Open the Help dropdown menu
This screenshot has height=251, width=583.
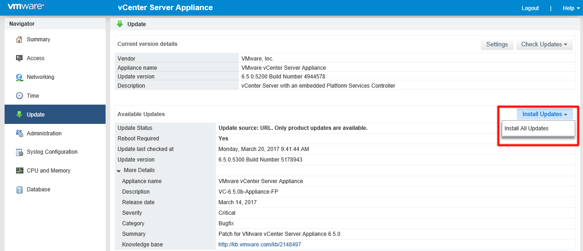pyautogui.click(x=571, y=8)
